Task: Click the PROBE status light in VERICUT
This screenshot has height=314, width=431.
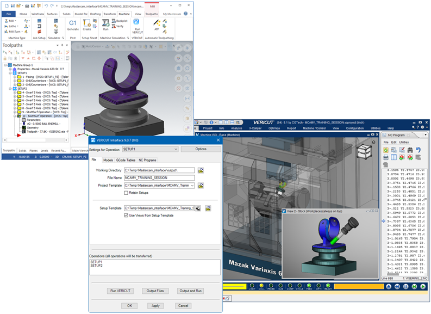Action: [x=271, y=285]
